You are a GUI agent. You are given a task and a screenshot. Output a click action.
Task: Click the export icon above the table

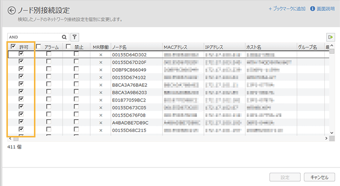pos(331,37)
